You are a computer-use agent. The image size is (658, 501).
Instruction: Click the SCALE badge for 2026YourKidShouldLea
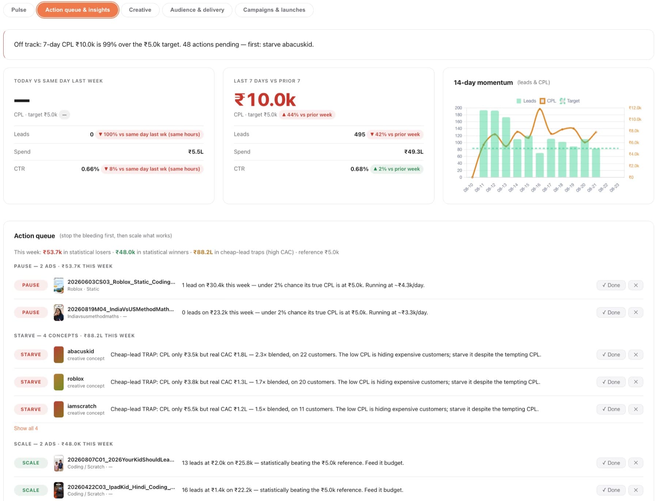click(31, 463)
